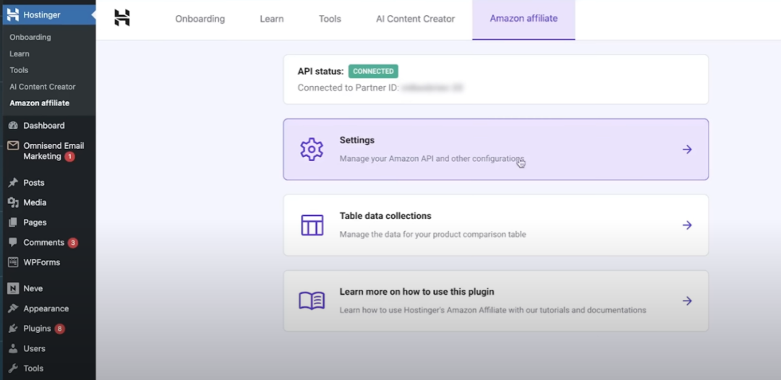Viewport: 781px width, 380px height.
Task: Open Comments in the sidebar
Action: pos(43,243)
